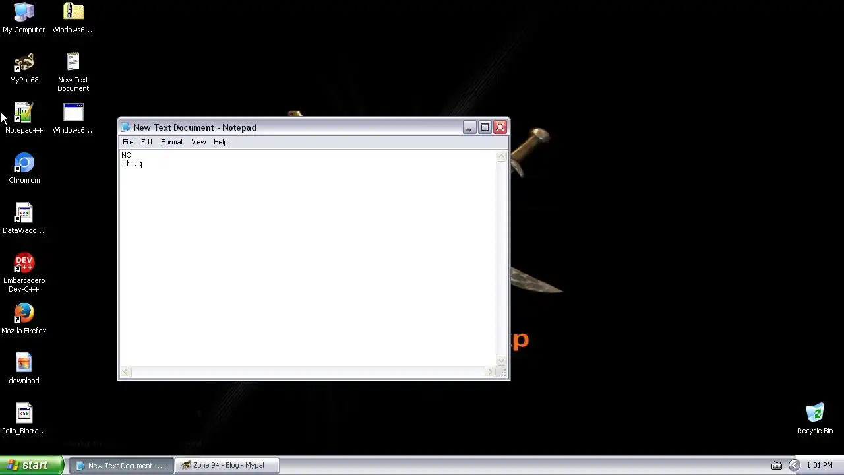The width and height of the screenshot is (844, 475).
Task: Open the Windows6 zip folder icon
Action: [x=73, y=18]
